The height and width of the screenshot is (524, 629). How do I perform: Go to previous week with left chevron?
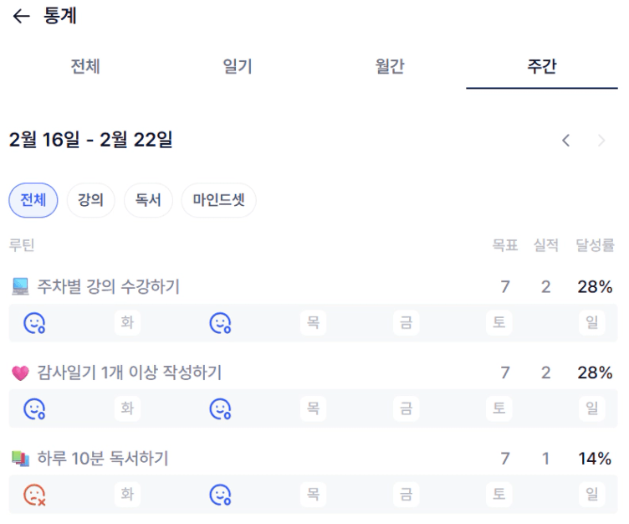click(x=566, y=141)
